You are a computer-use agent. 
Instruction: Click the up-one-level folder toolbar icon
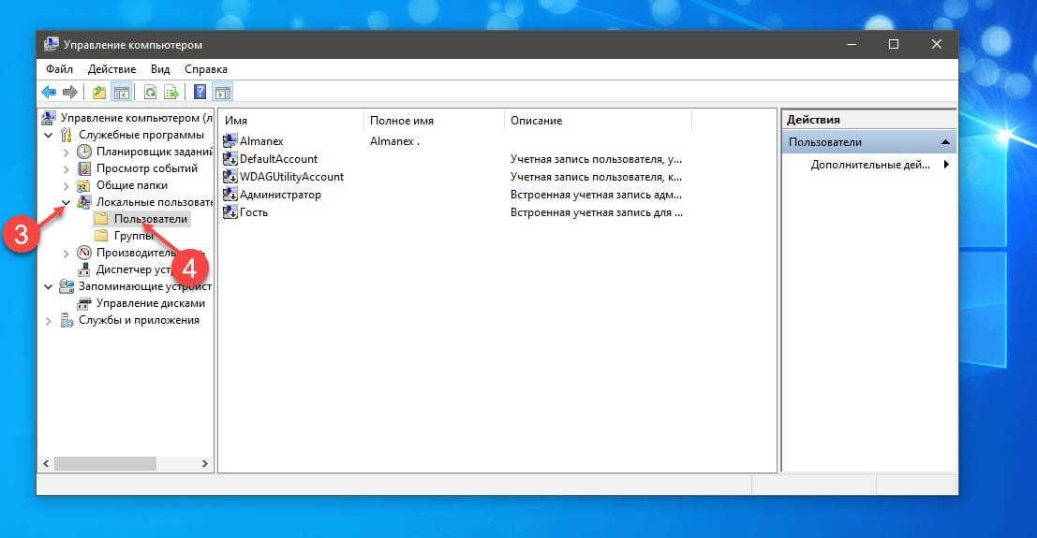(99, 92)
